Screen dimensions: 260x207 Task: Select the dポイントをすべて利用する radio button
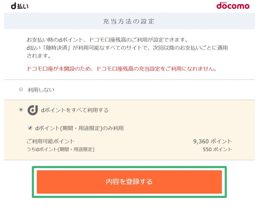click(x=21, y=109)
